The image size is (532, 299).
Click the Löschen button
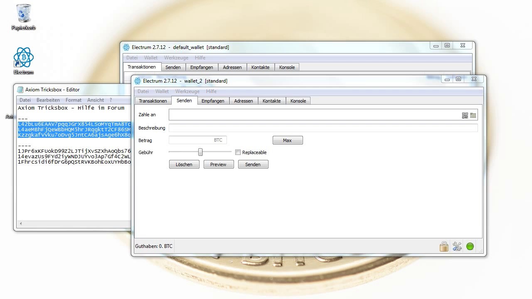[x=184, y=164]
